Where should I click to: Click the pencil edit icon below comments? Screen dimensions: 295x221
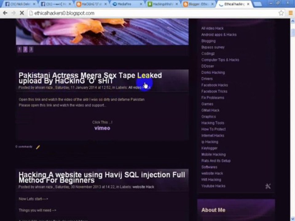(38, 147)
